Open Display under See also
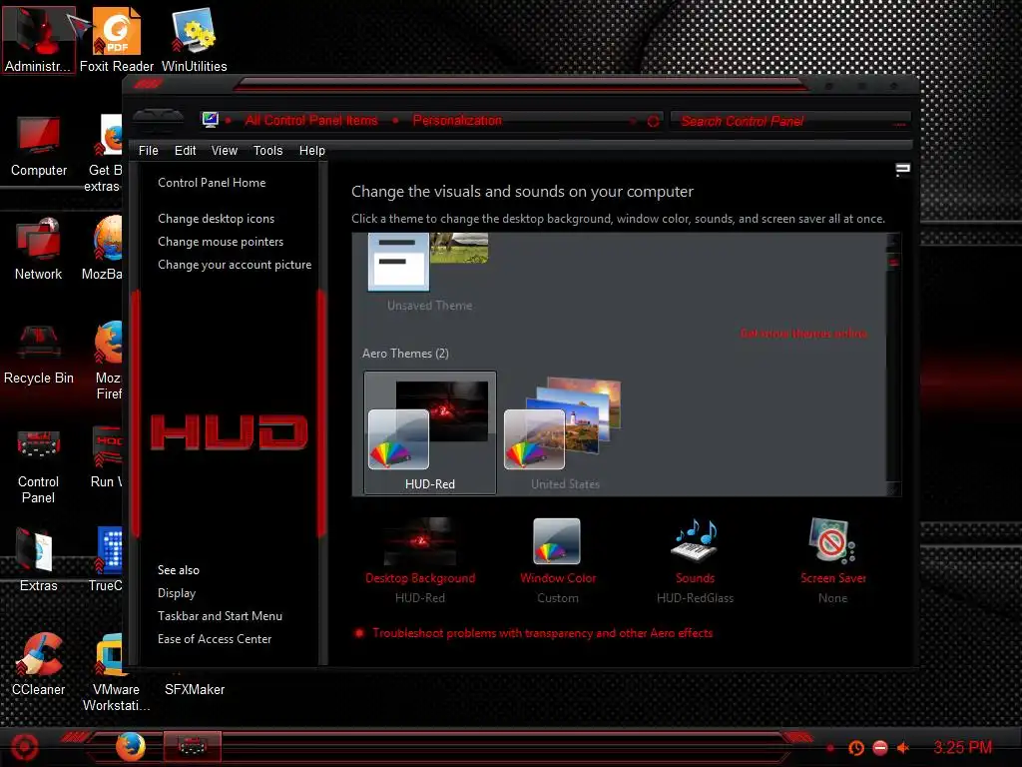Viewport: 1022px width, 767px height. (x=177, y=593)
